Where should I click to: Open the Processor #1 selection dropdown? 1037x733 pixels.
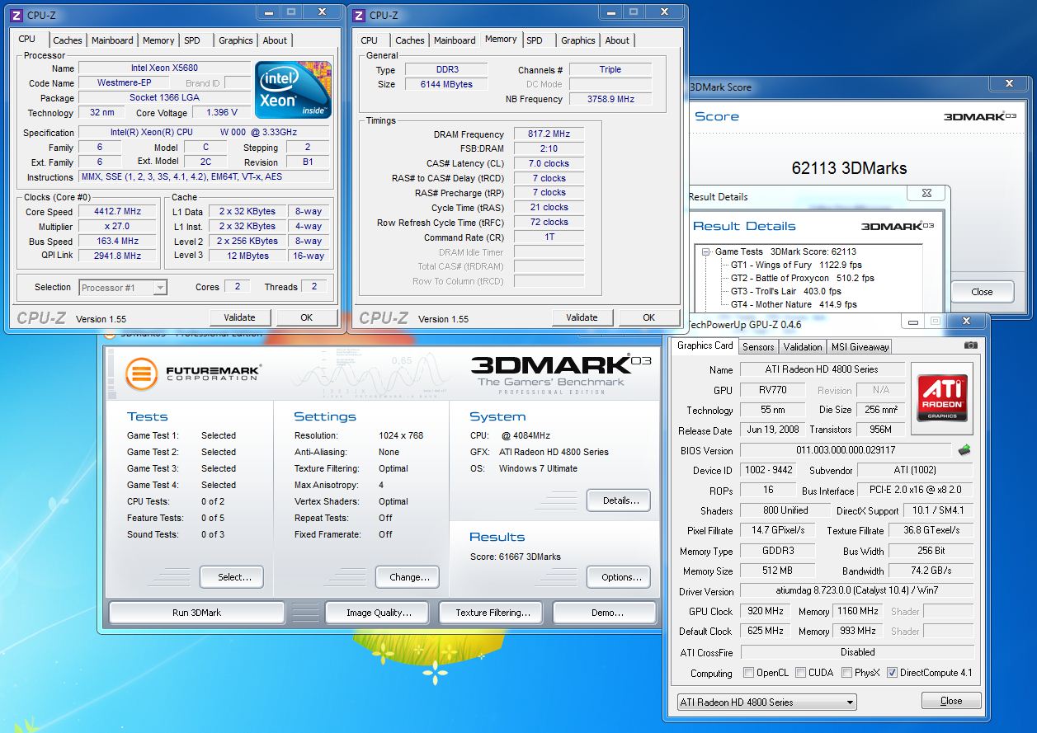124,288
